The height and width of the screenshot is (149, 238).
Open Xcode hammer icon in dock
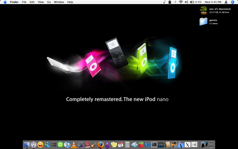pyautogui.click(x=181, y=145)
